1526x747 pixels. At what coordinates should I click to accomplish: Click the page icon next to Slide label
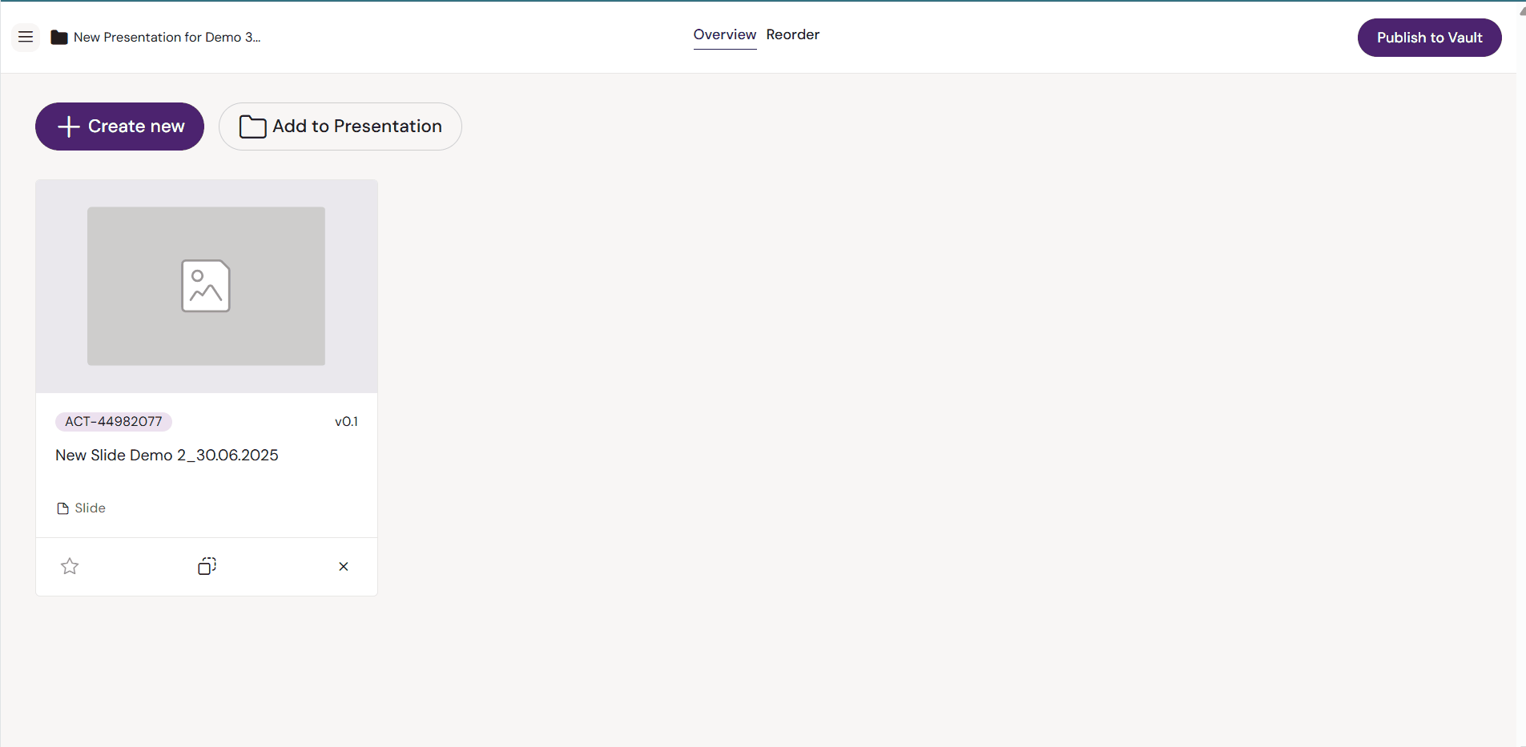point(62,508)
